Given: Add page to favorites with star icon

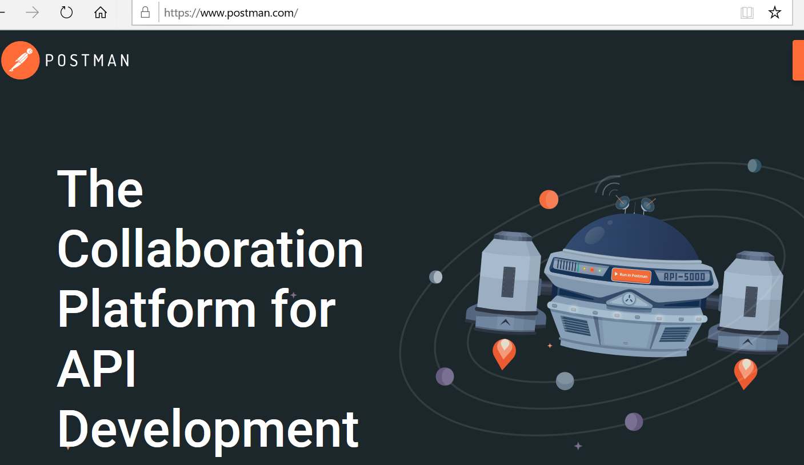Looking at the screenshot, I should point(775,13).
